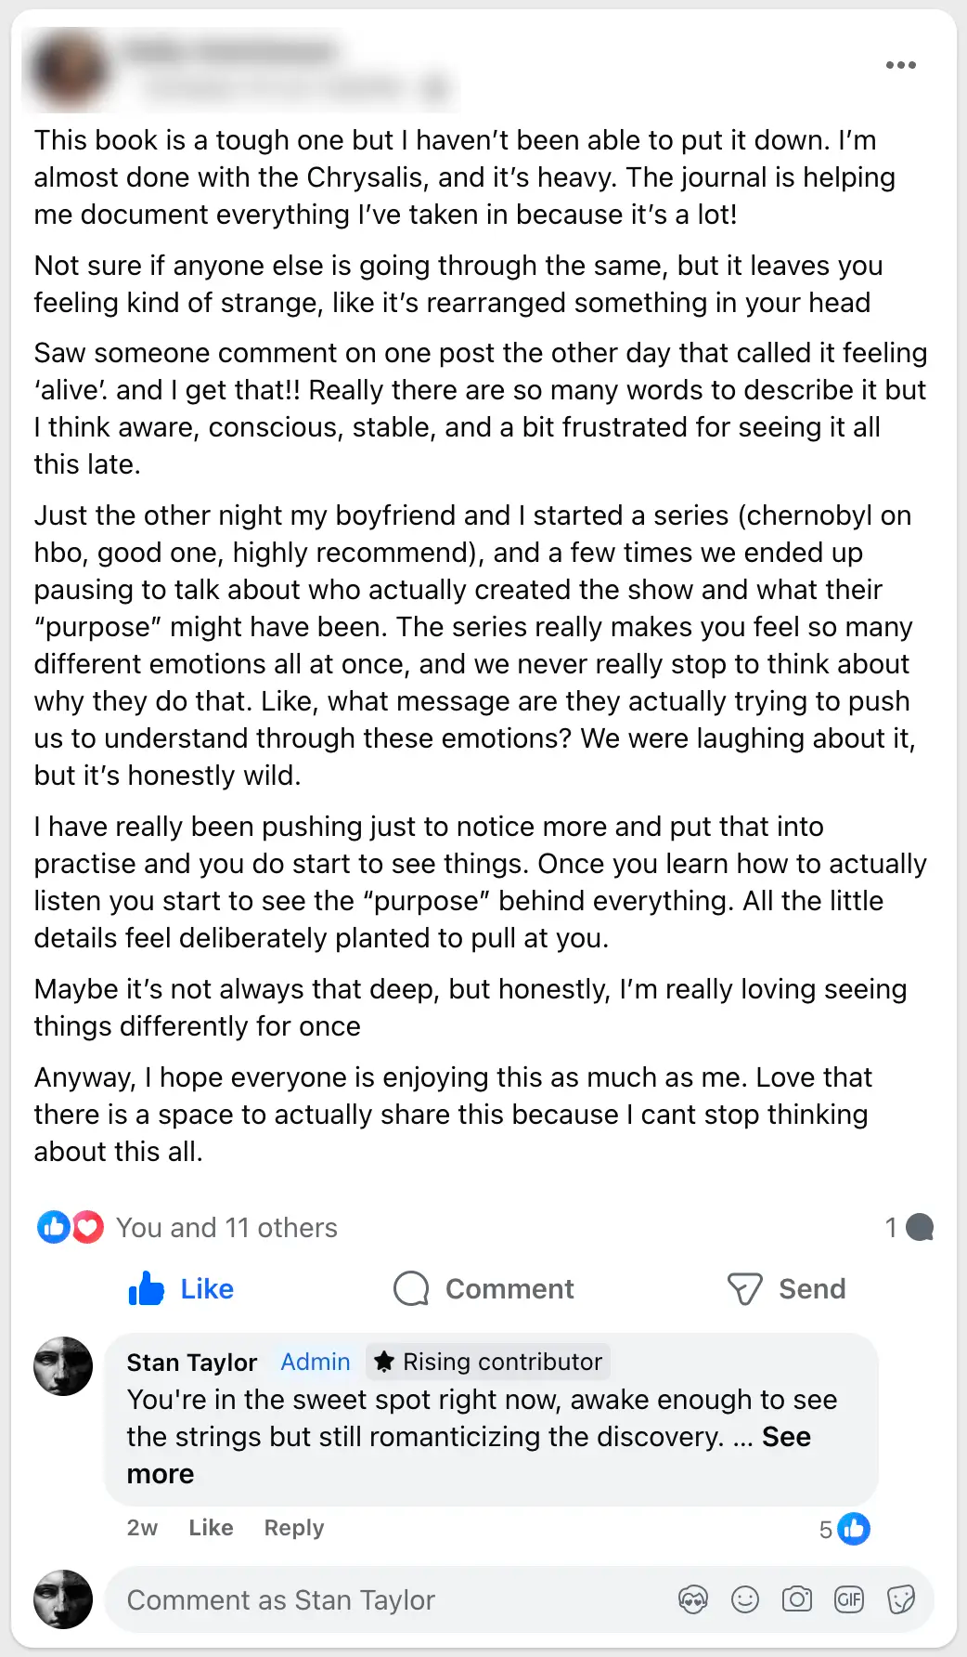
Task: Click the blue Like thumbs-up button
Action: (181, 1289)
